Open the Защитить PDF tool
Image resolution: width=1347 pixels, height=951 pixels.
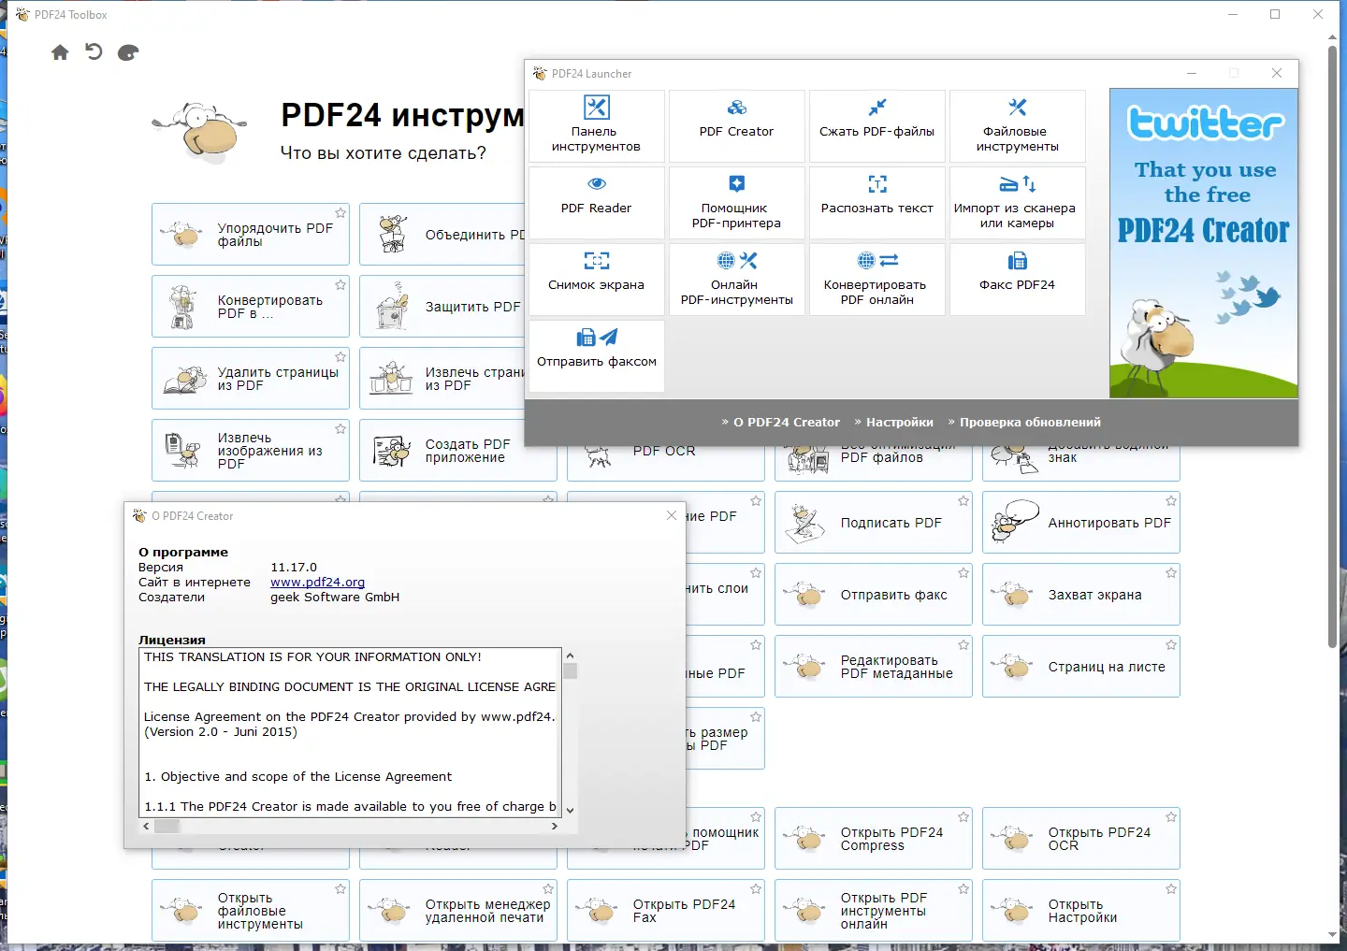pos(442,306)
